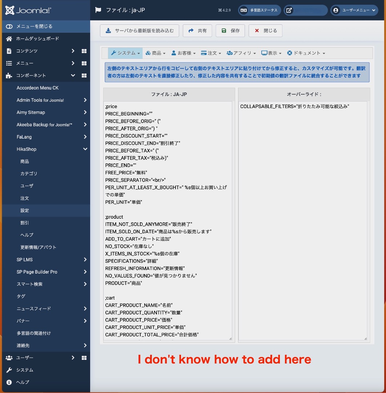Open HikaShop ユーザ menu item
The width and height of the screenshot is (386, 393).
coord(27,186)
